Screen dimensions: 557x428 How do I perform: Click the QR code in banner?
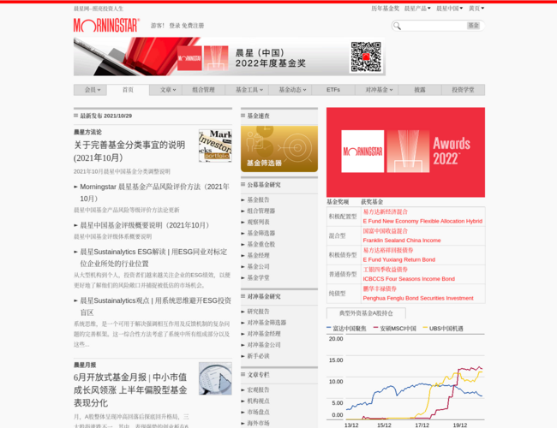tap(365, 57)
